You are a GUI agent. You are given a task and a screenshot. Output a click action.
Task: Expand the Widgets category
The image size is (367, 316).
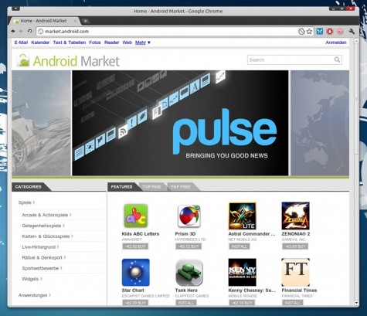[x=32, y=279]
